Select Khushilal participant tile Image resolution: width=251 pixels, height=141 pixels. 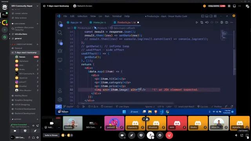(x=156, y=123)
